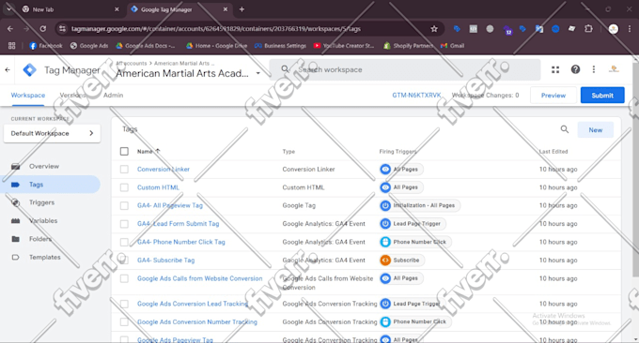Switch to the Workspace tab
The width and height of the screenshot is (639, 343).
coord(27,95)
